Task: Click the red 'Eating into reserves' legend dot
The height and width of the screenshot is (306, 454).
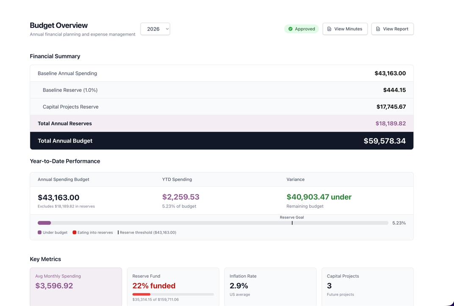Action: tap(74, 232)
